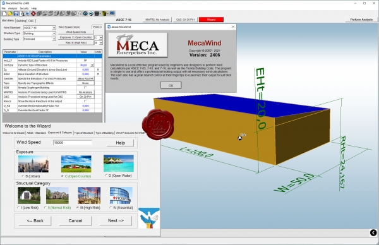The image size is (379, 245).
Task: Select exposure B (Urban) radio button
Action: point(23,176)
